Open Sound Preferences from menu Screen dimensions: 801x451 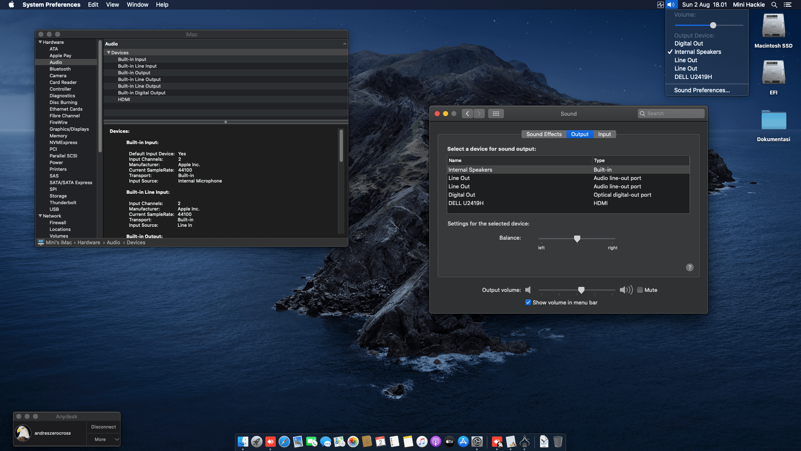click(702, 90)
